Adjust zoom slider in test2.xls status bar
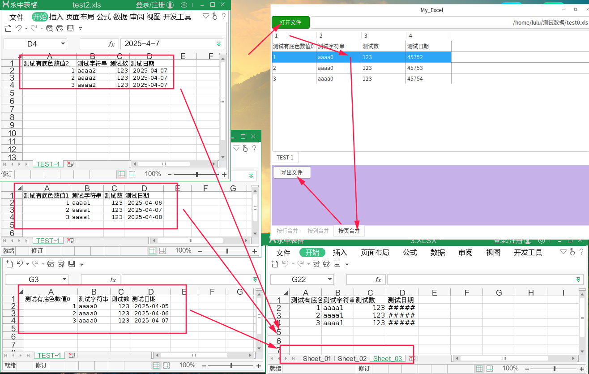 [x=197, y=174]
